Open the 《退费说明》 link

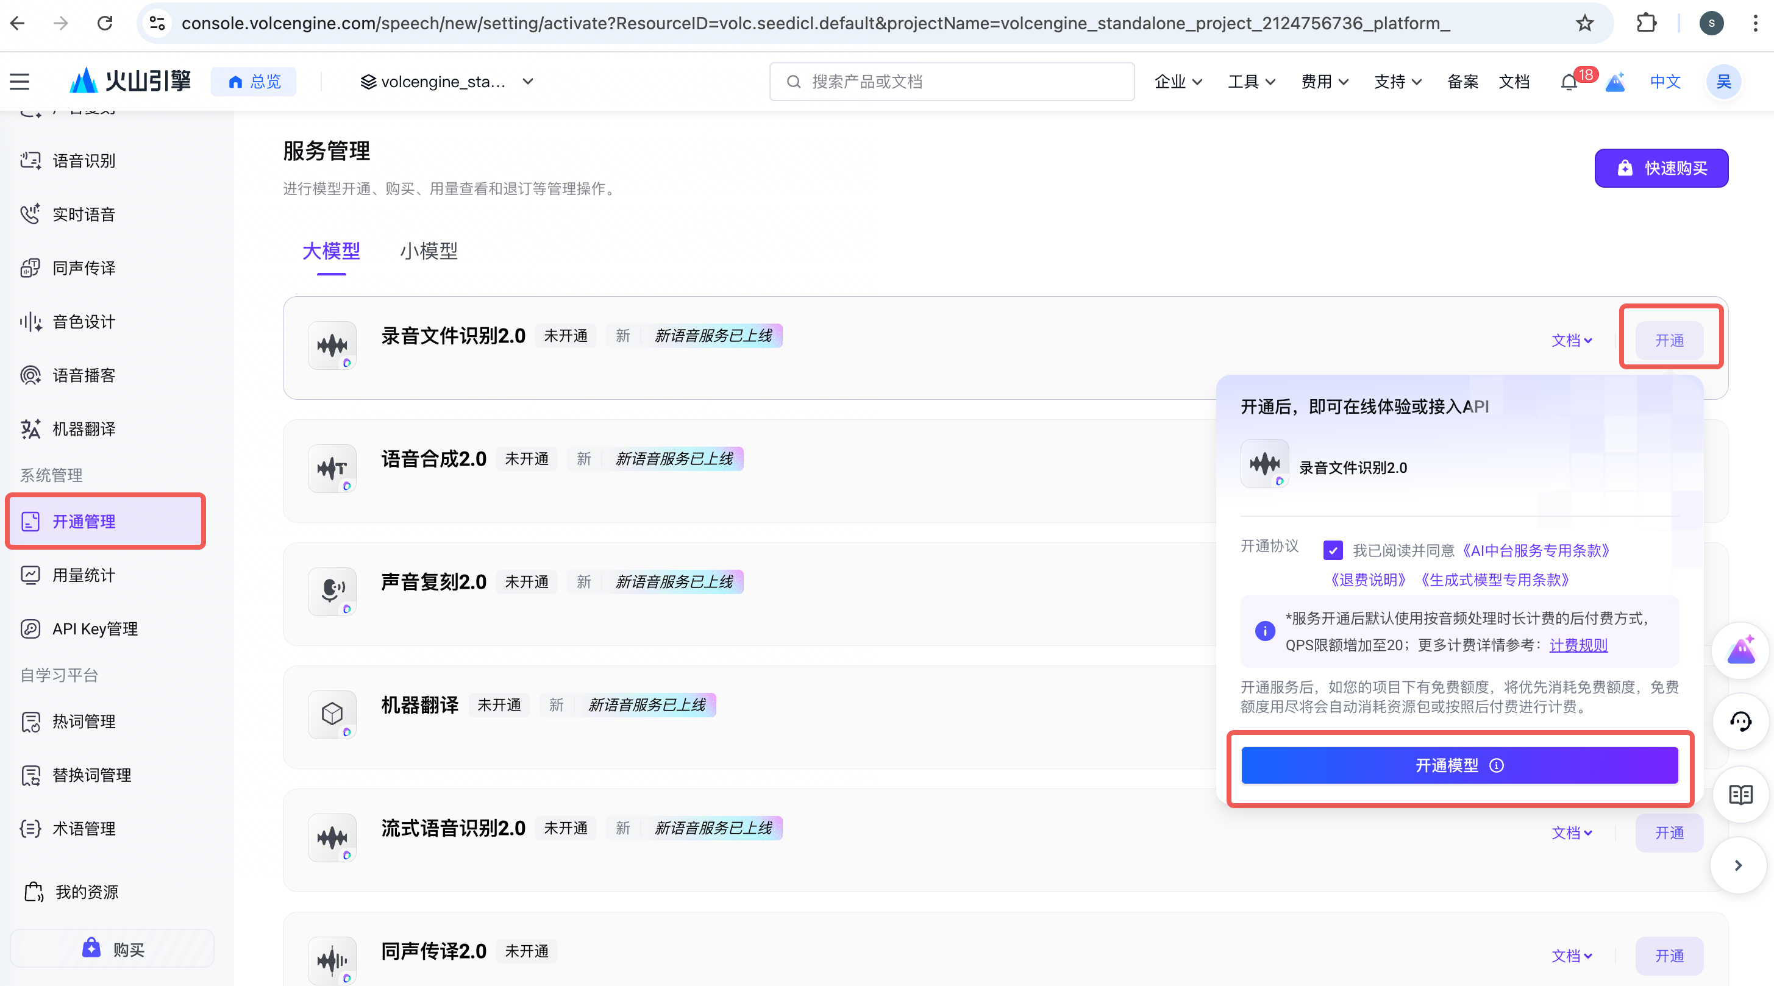point(1368,580)
